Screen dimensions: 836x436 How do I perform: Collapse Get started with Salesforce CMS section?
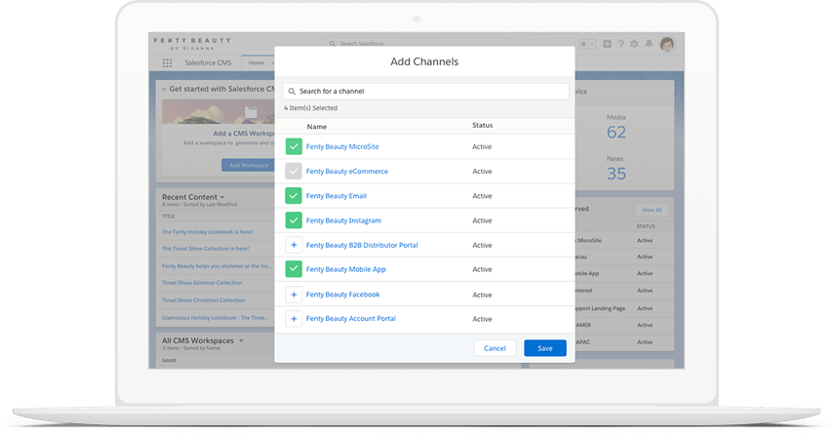(164, 89)
